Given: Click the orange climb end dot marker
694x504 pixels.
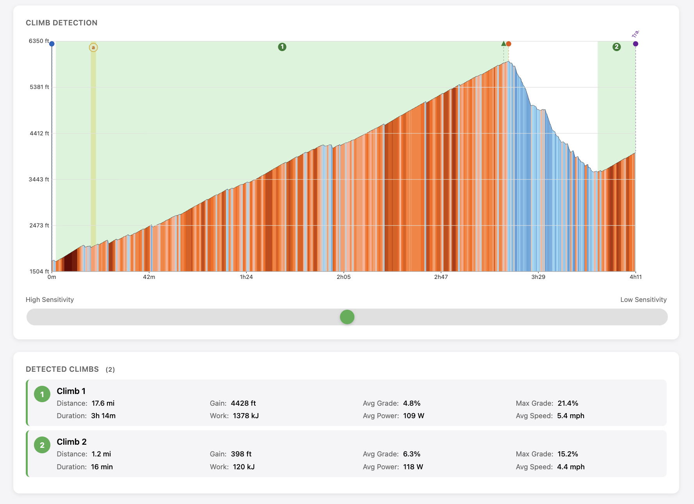Looking at the screenshot, I should pos(508,43).
